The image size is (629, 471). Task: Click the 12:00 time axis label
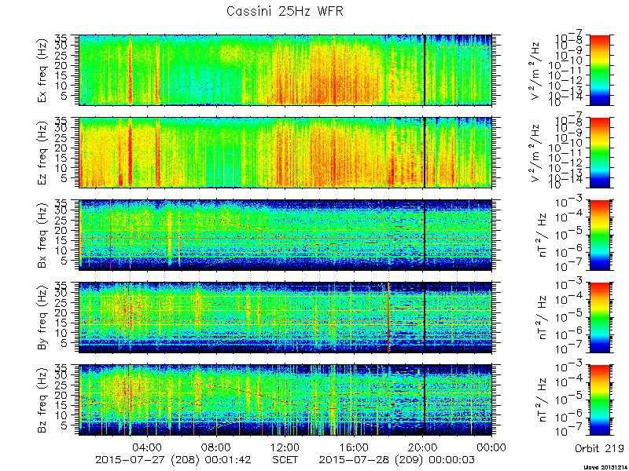pyautogui.click(x=285, y=447)
